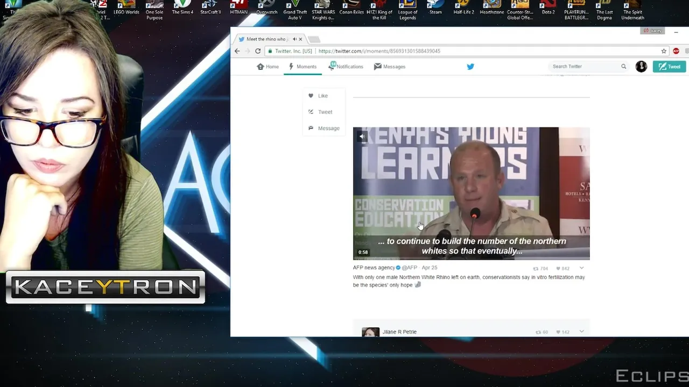Open Dota 2 desktop shortcut

tap(548, 8)
